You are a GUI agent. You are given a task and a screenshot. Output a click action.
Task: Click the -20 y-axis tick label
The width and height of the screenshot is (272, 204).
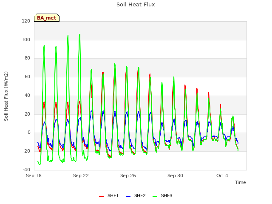(26, 151)
